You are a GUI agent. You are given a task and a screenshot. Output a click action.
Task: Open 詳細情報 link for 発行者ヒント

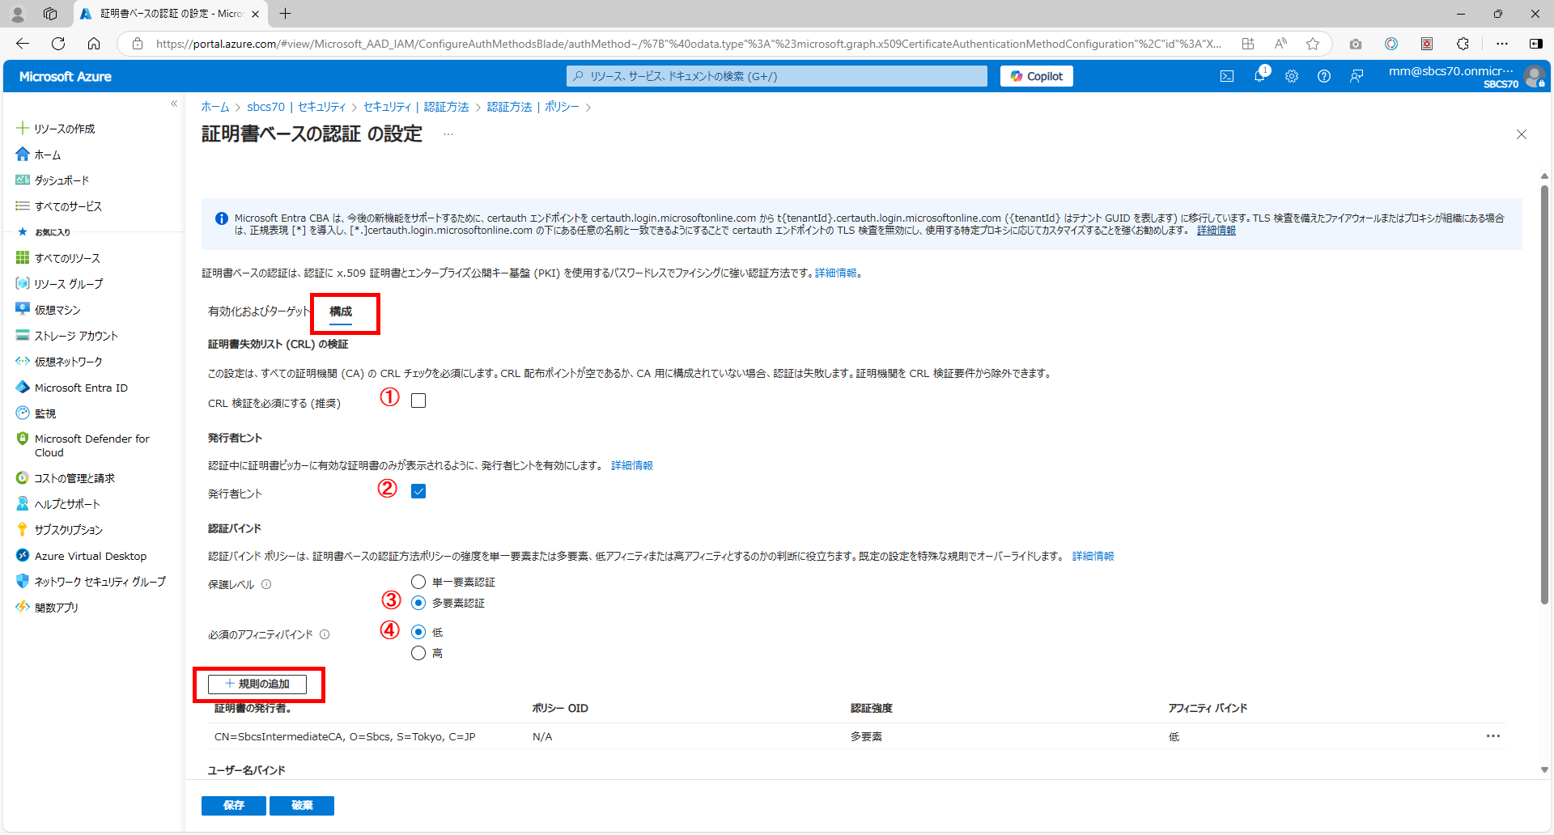pyautogui.click(x=632, y=465)
